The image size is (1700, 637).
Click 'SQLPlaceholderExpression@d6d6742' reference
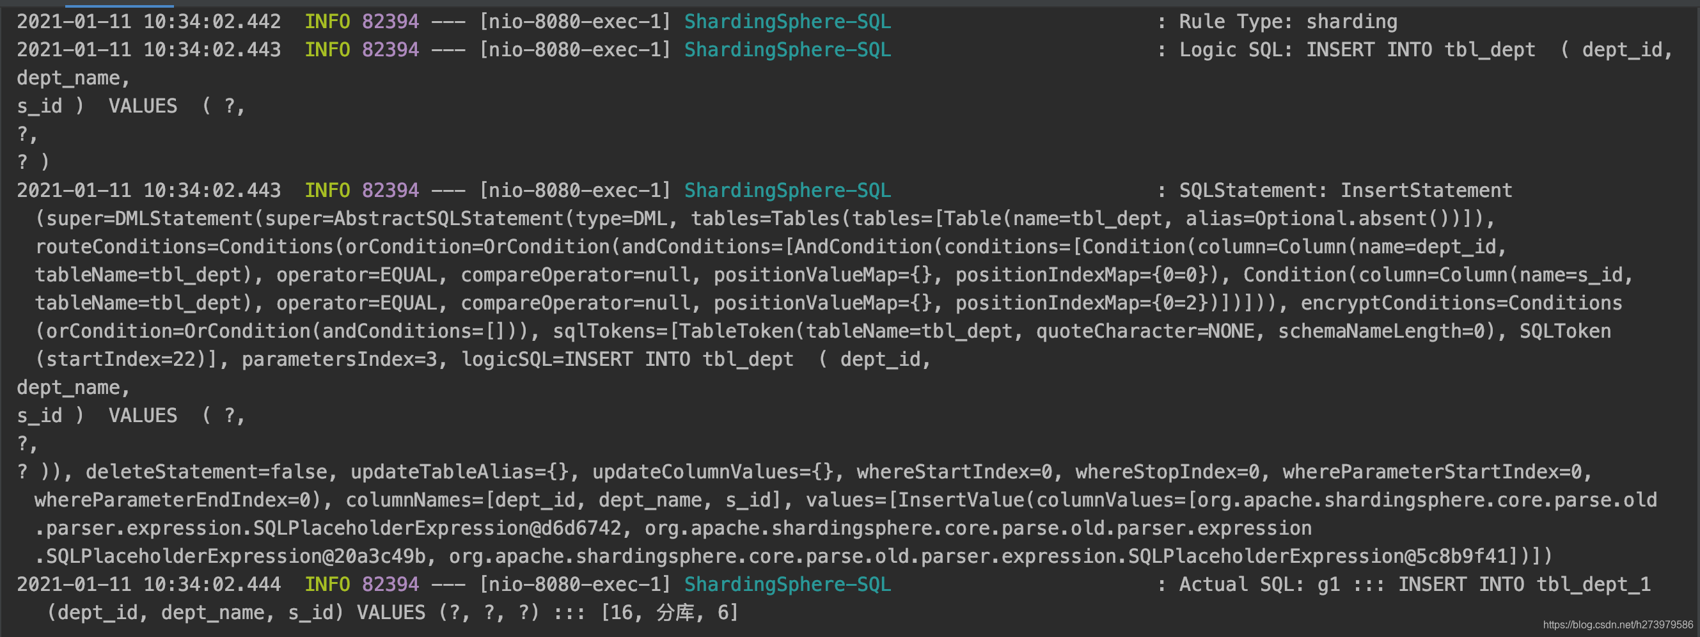tap(437, 528)
